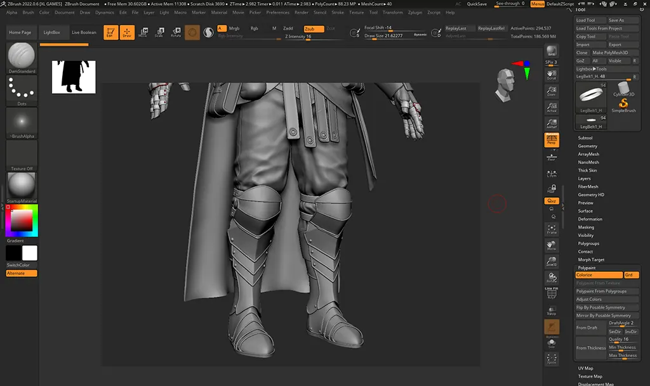Click the Actual size icon
The image size is (650, 386).
tap(552, 107)
